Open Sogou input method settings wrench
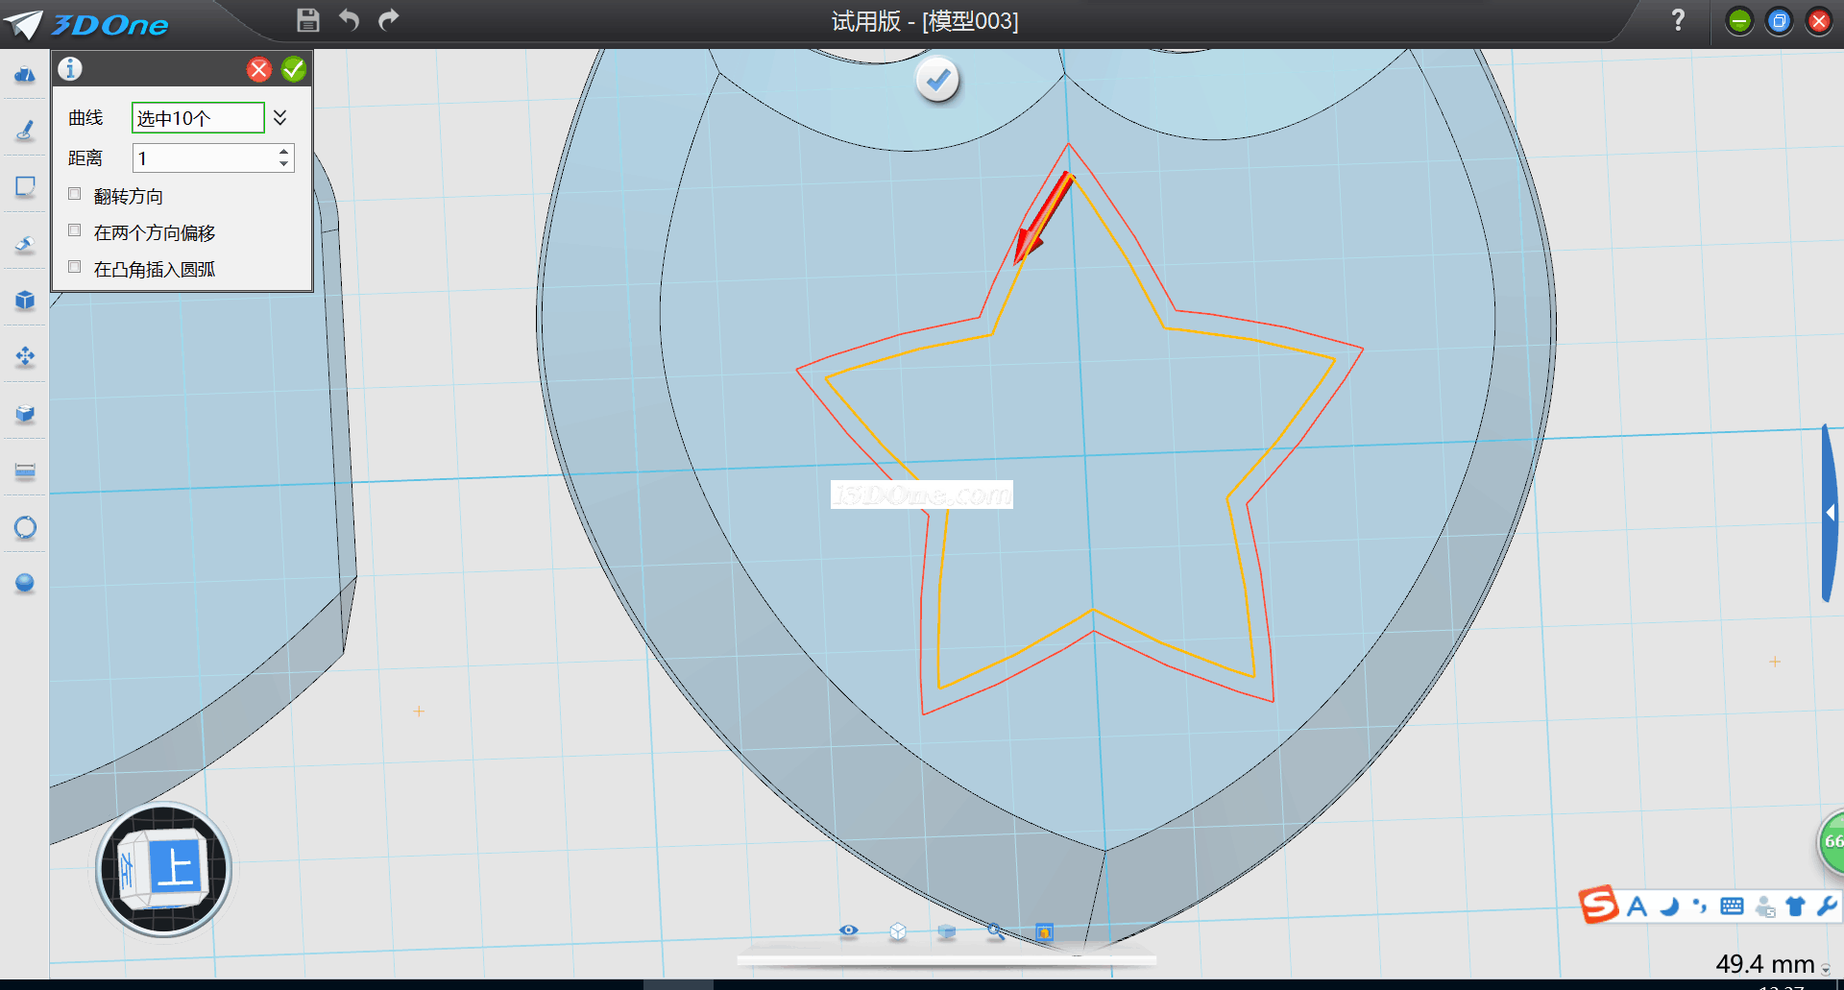Image resolution: width=1844 pixels, height=990 pixels. [1827, 905]
